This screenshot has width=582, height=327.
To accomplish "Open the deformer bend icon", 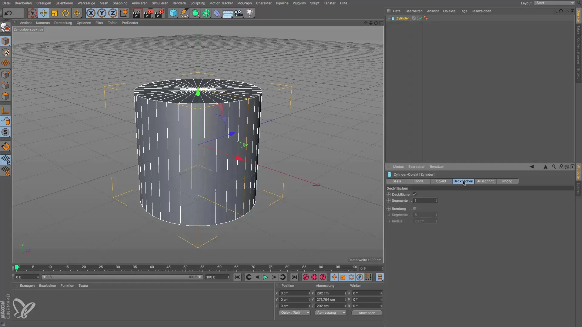I will 217,13.
